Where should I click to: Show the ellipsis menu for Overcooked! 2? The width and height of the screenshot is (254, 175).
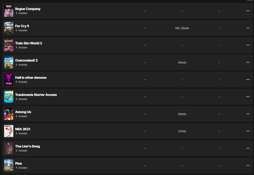248,62
